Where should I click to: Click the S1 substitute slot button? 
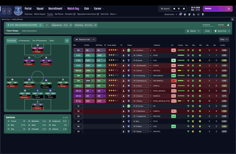pyautogui.click(x=78, y=106)
